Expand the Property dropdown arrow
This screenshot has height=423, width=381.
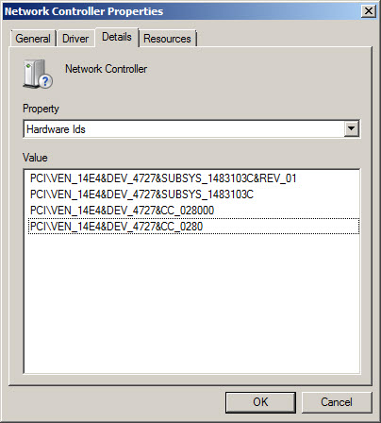tap(351, 128)
